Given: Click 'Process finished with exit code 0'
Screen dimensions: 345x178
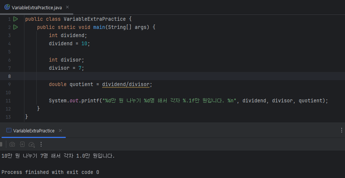Looking at the screenshot, I should (50, 172).
